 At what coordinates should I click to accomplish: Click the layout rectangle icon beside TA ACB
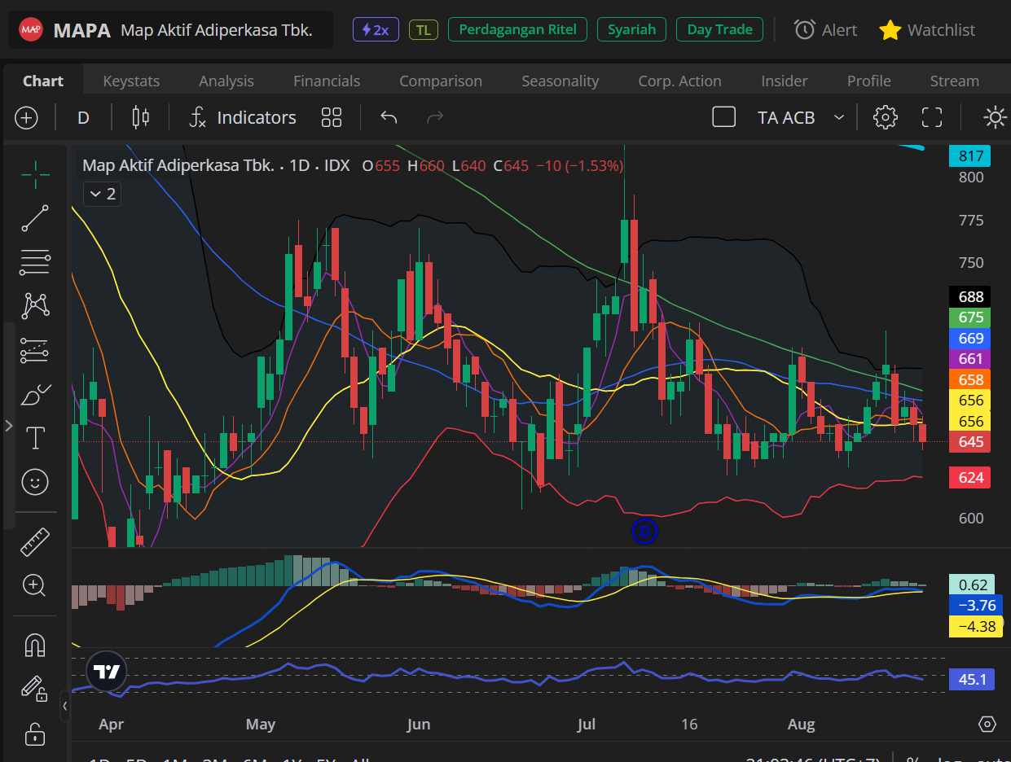point(724,117)
